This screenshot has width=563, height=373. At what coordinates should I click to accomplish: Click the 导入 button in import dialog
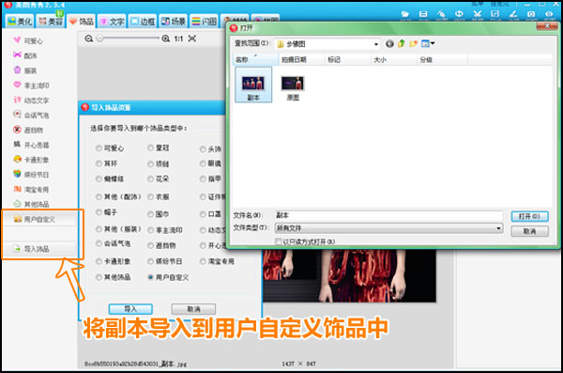(130, 309)
